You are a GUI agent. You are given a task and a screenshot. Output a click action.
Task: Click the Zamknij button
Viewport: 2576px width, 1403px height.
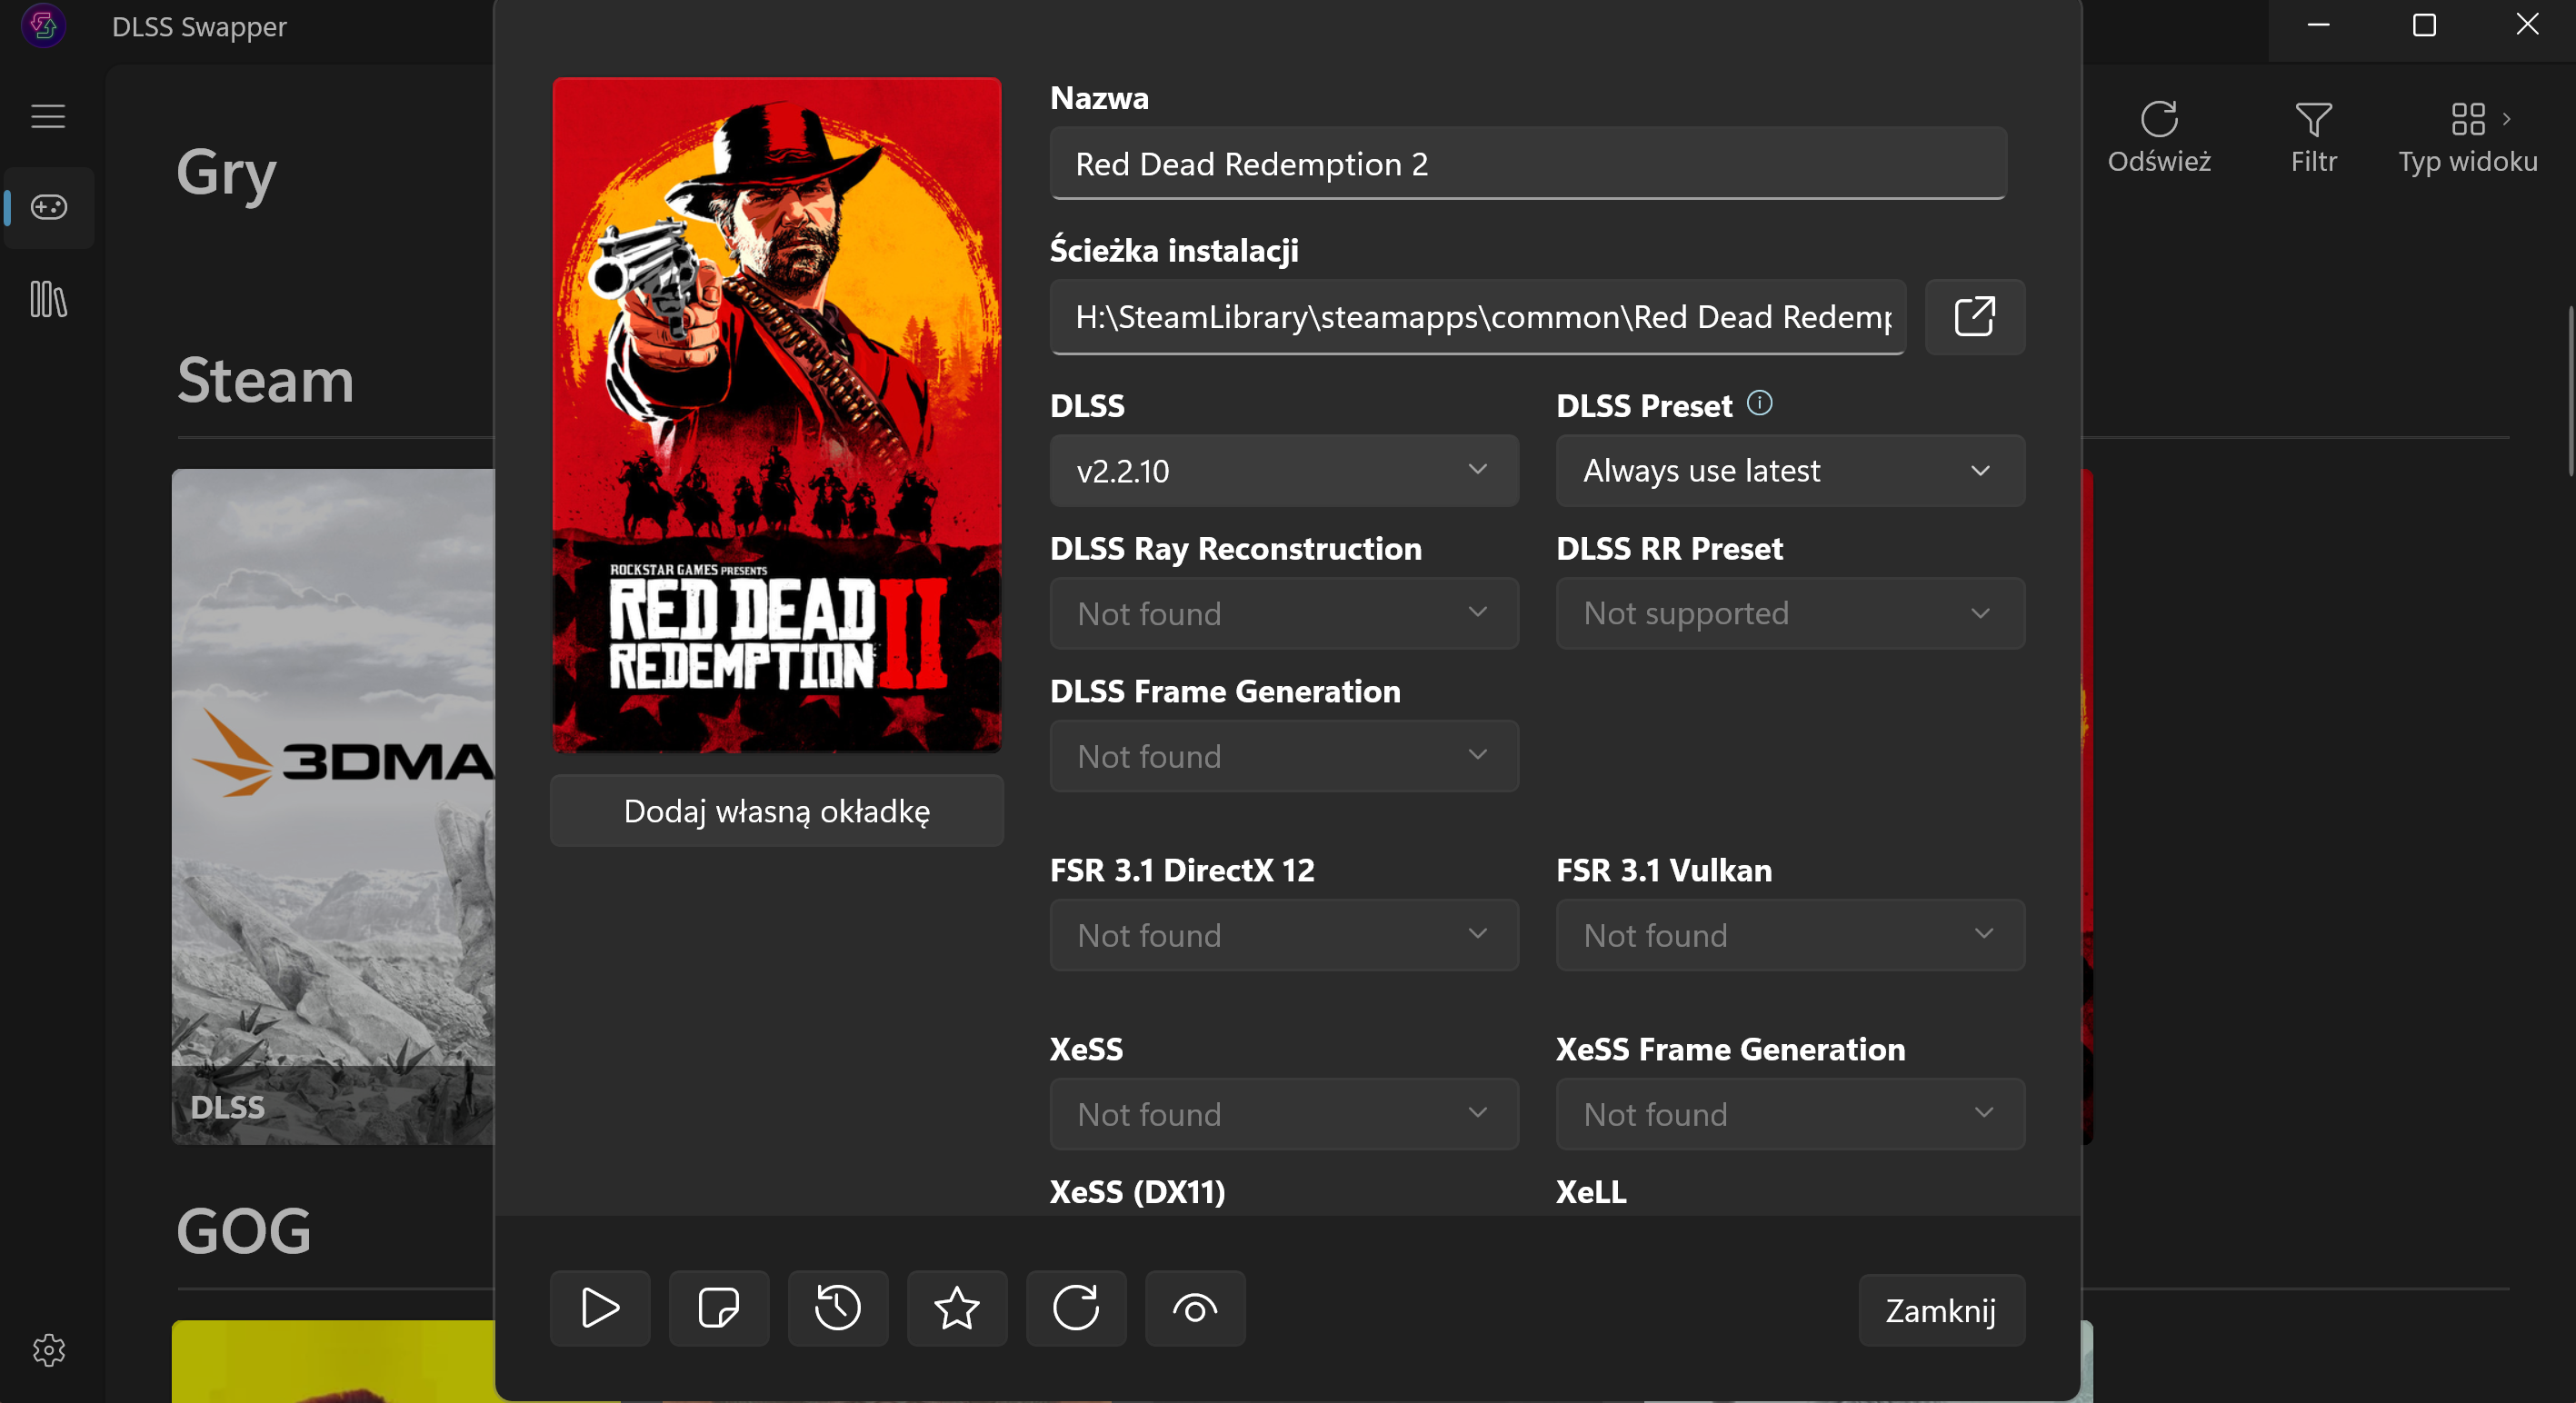coord(1940,1310)
